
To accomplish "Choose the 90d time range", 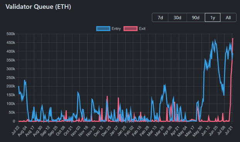I will tap(196, 18).
